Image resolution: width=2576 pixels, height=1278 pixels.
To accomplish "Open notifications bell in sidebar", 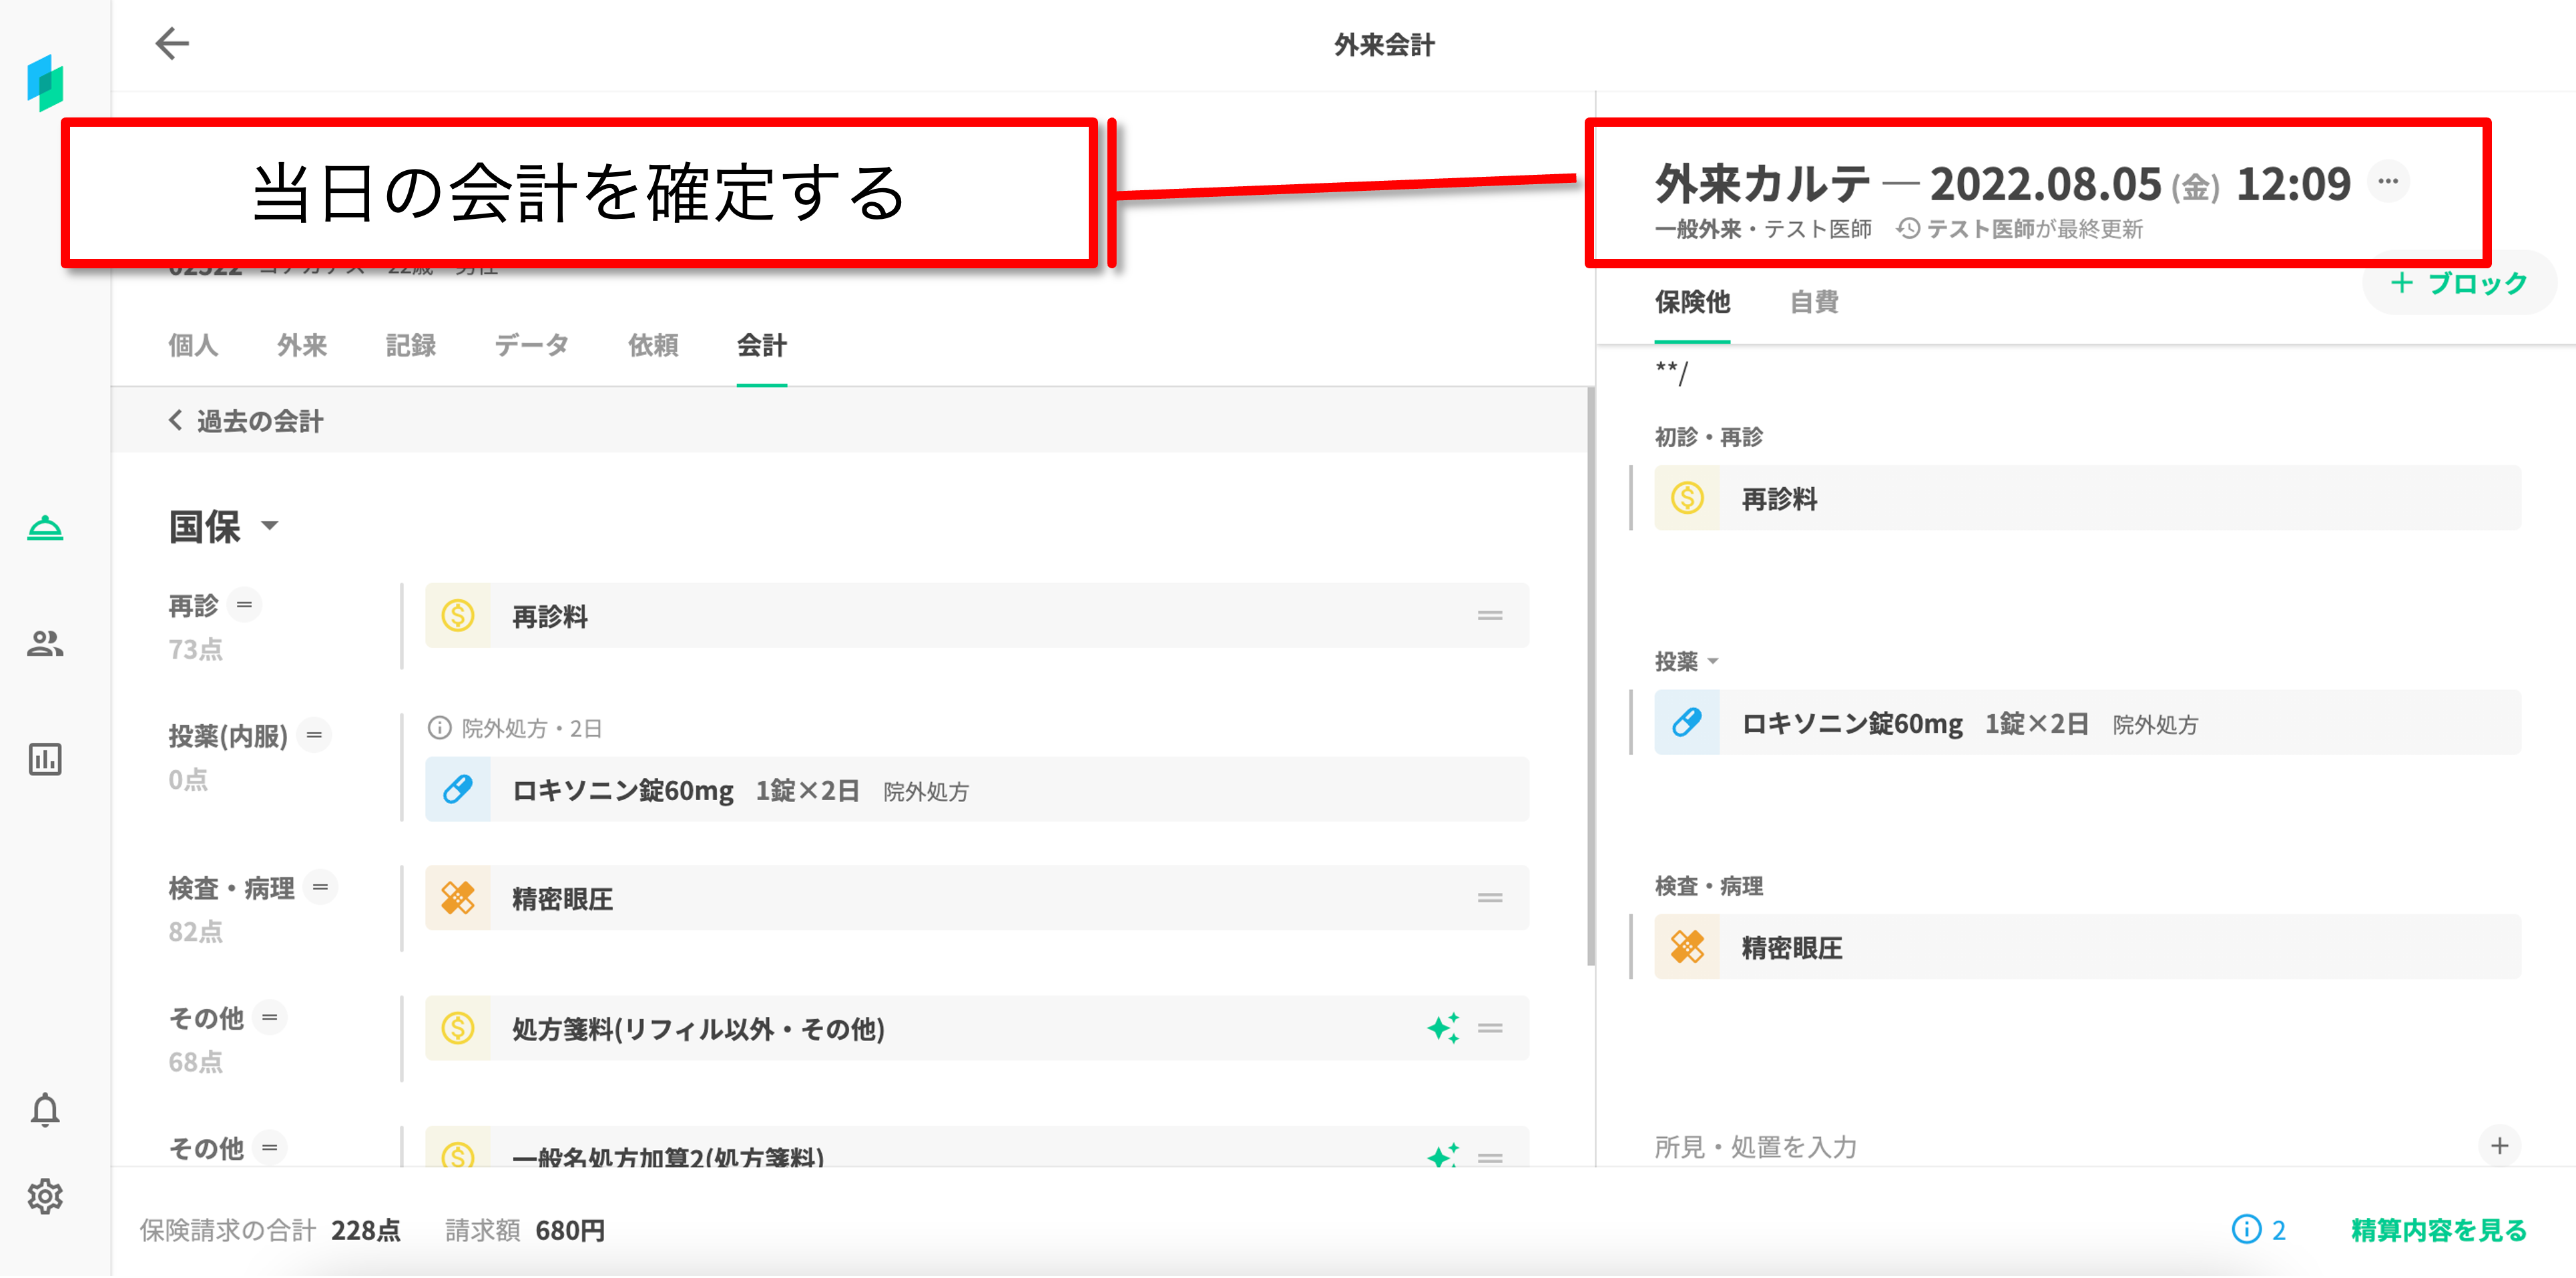I will (x=45, y=1110).
